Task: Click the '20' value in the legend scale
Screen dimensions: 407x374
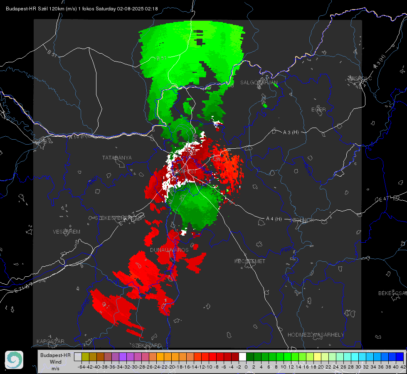Action: [x=321, y=367]
